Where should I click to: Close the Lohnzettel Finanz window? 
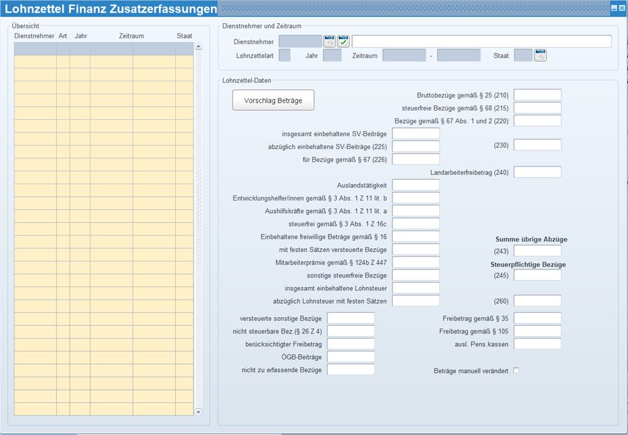[x=622, y=8]
